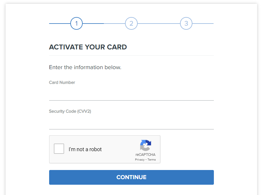Click the progress line after step 3
The image size is (268, 195).
203,24
